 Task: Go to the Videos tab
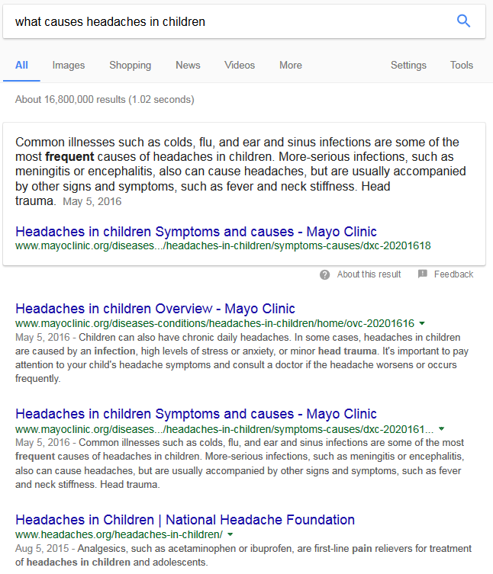[240, 66]
